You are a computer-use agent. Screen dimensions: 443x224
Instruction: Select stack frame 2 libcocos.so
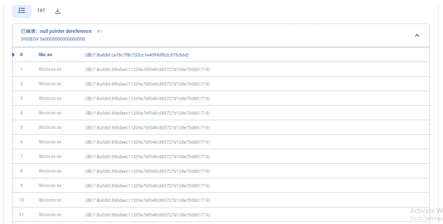coord(50,84)
